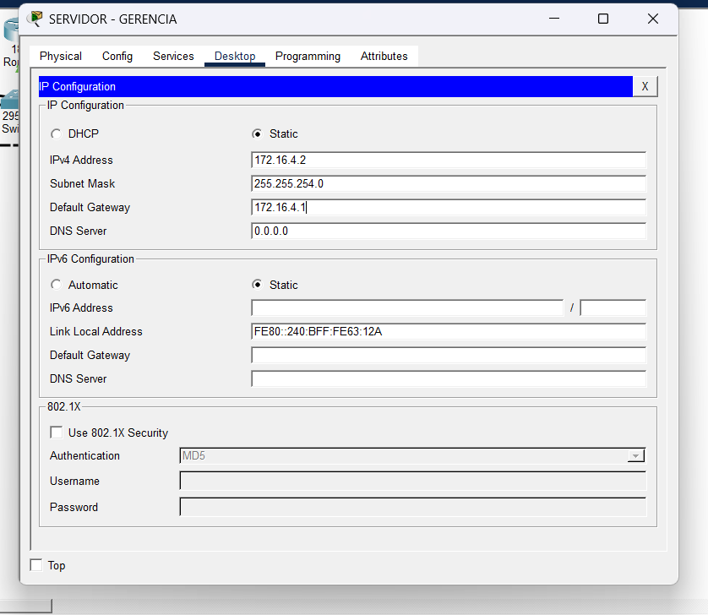This screenshot has height=615, width=708.
Task: Switch to the Physical tab
Action: [x=61, y=57]
